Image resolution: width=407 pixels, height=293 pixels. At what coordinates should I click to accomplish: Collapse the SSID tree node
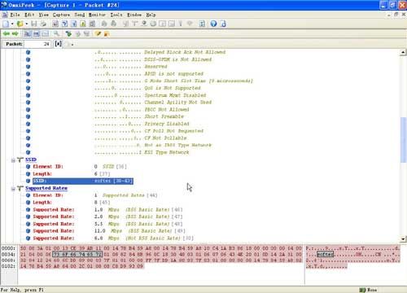(x=13, y=160)
